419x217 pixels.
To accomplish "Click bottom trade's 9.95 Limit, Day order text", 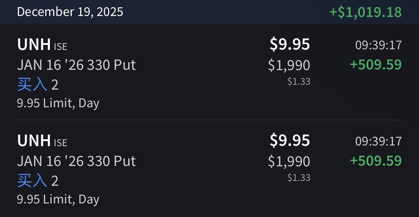I will 58,199.
